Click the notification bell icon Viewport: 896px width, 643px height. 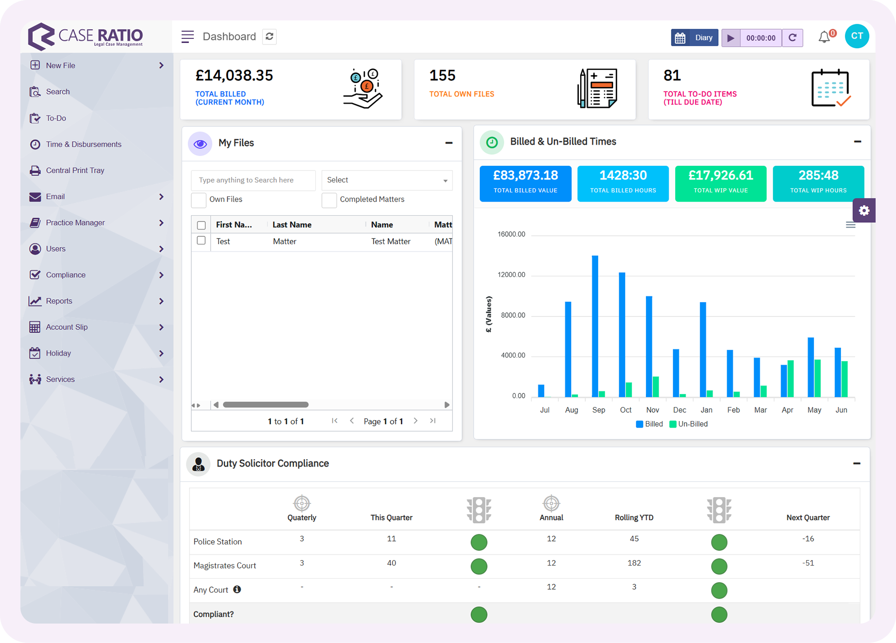[x=824, y=37]
